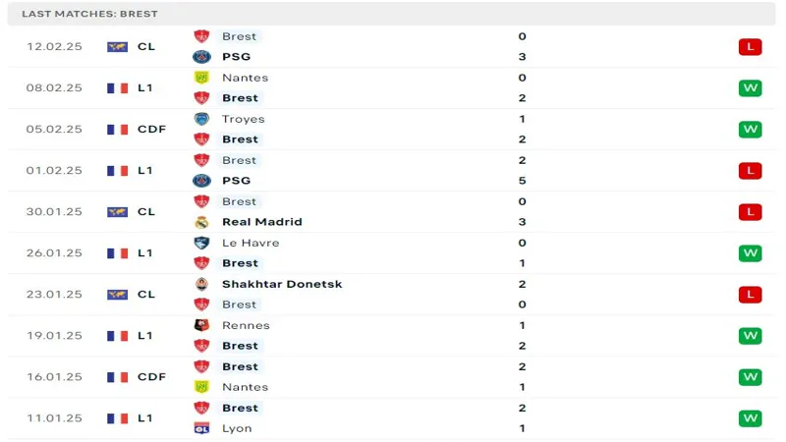Viewport: 786px width, 442px height.
Task: Click the red L badge for 12.02.25
Action: coord(751,47)
